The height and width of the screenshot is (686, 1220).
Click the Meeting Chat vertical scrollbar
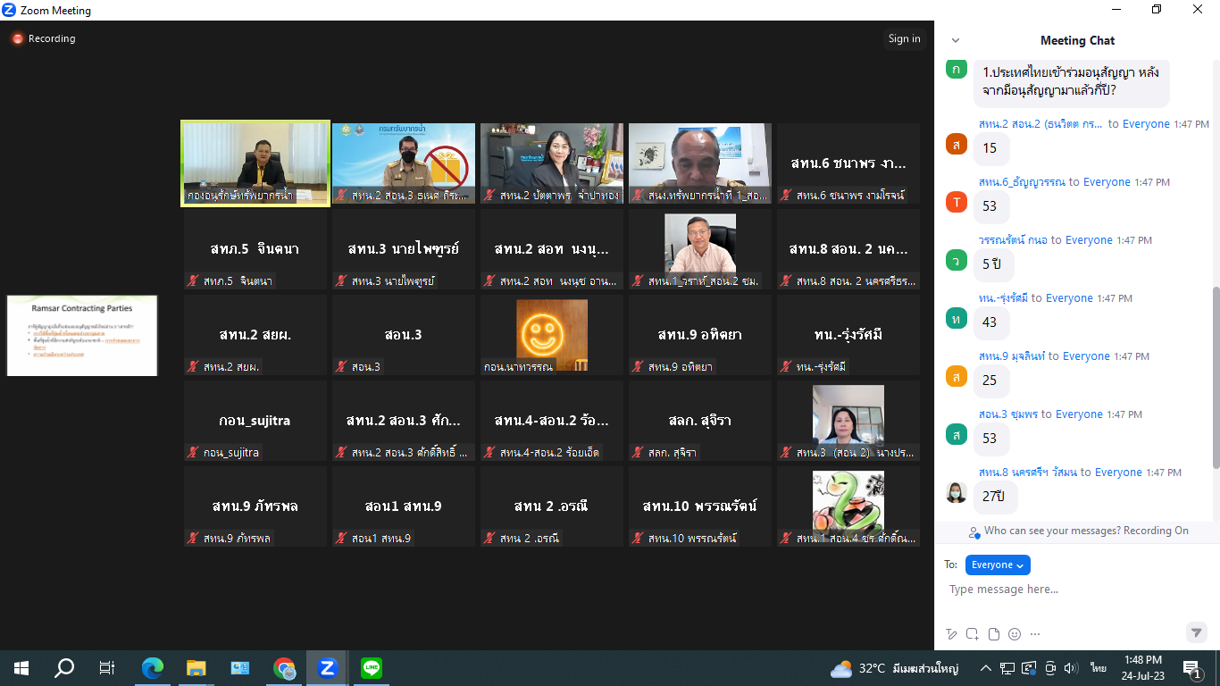click(1215, 375)
